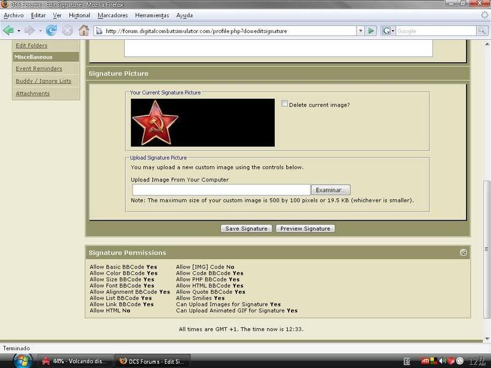Click the ES language indicator in tray

click(x=407, y=361)
